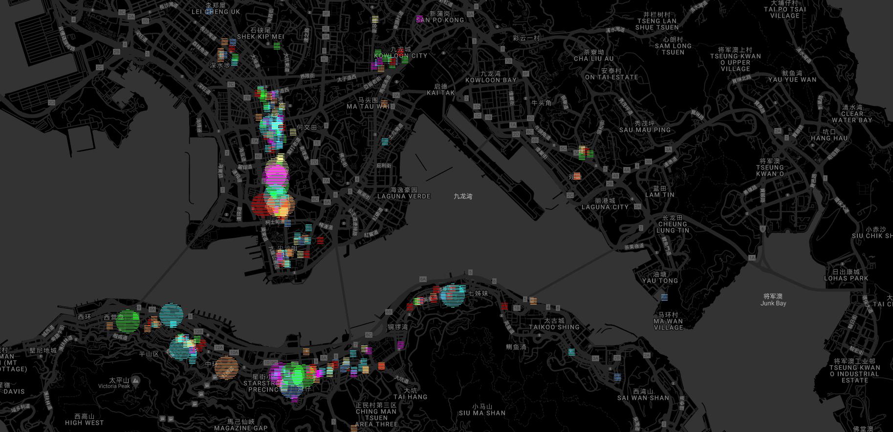
Task: Select the large cyan circle beside Sai Ying Pun
Action: point(171,315)
